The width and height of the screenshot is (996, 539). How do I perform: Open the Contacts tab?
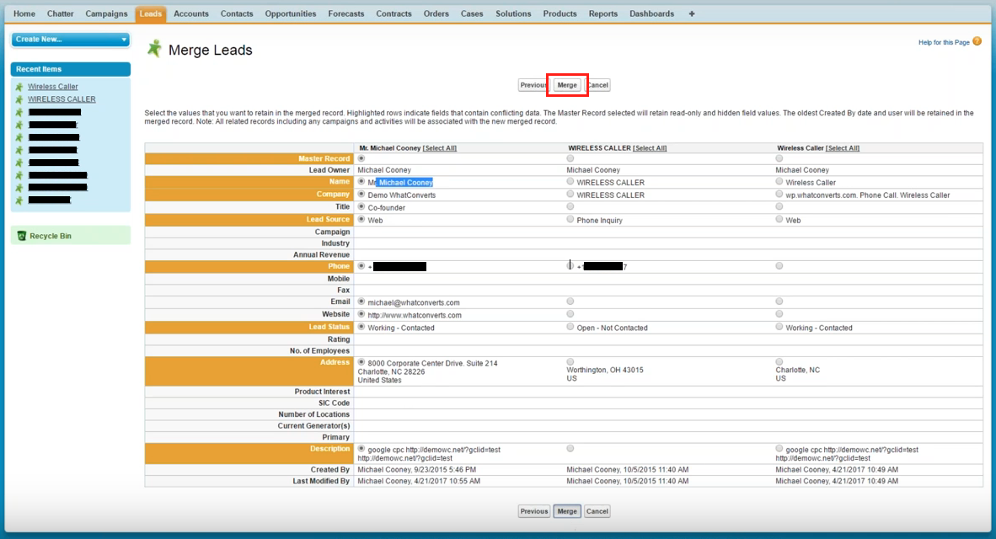(237, 13)
